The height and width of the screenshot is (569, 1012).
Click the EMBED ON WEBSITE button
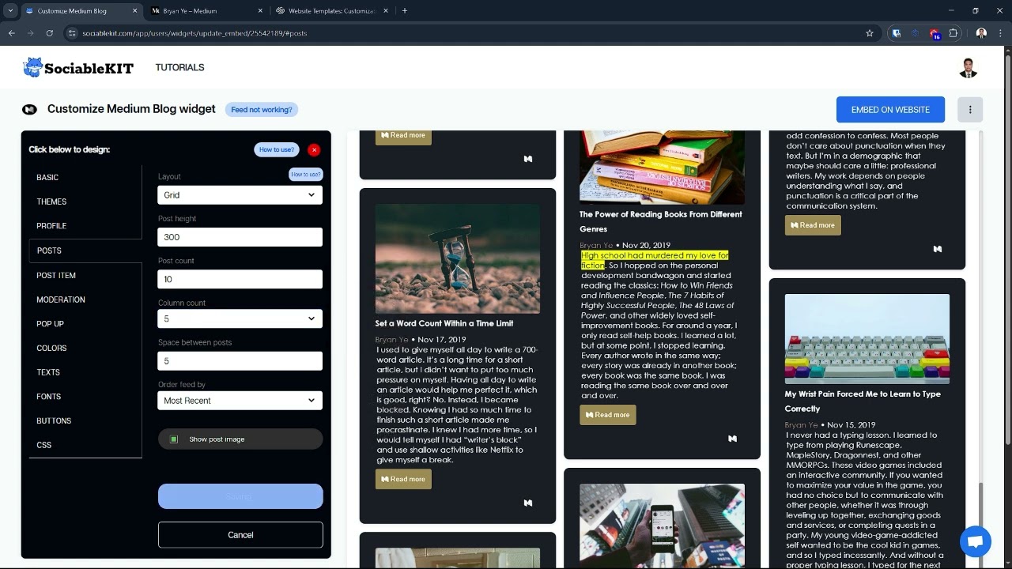(890, 110)
